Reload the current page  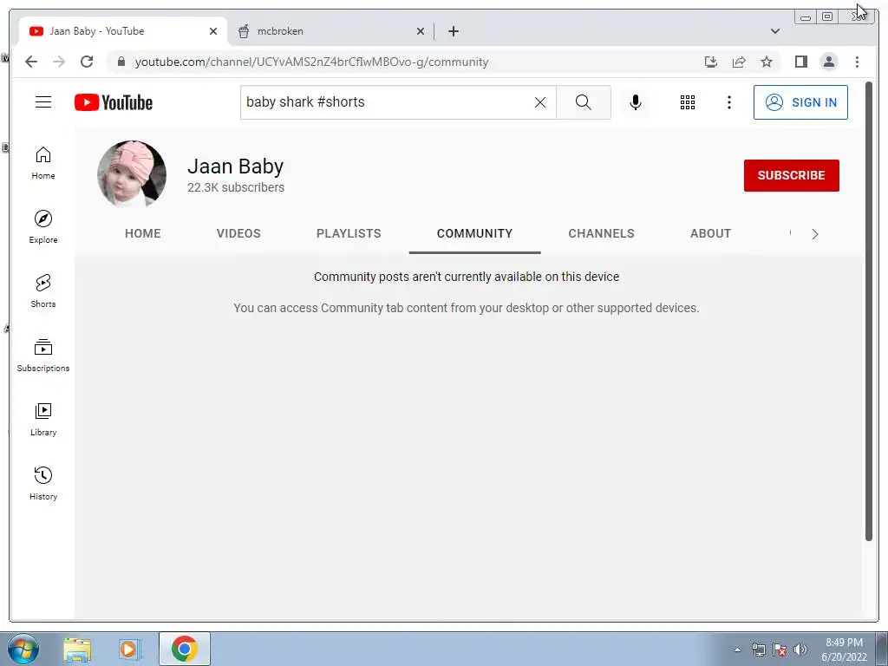tap(87, 62)
